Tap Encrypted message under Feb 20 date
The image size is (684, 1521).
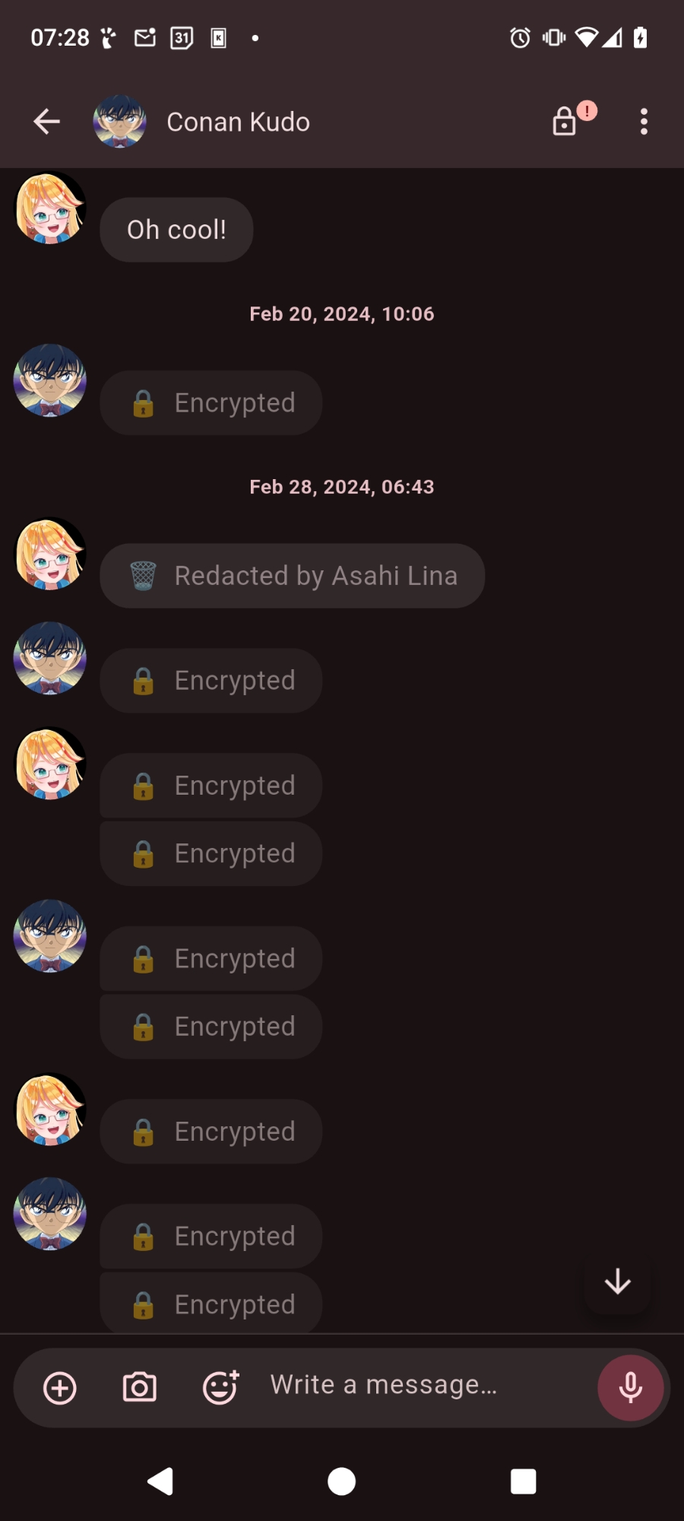[211, 403]
